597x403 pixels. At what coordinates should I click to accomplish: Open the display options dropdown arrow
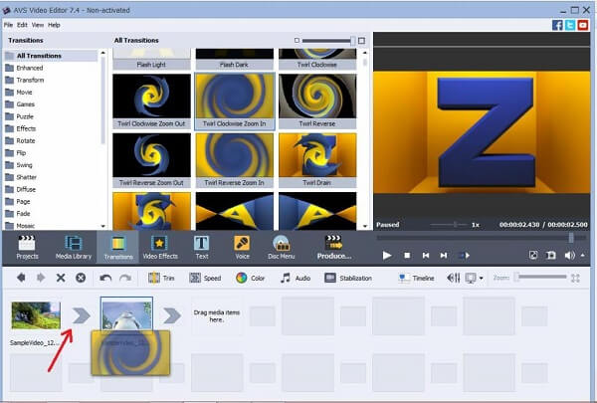point(481,279)
